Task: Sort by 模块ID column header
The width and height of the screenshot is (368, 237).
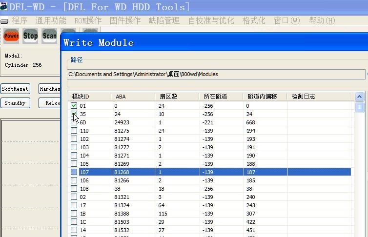Action: pos(90,97)
